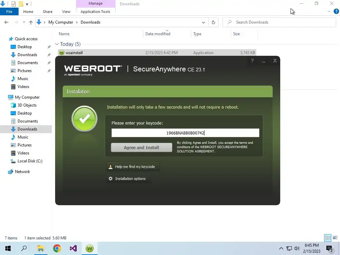Select Quick access in sidebar
Image resolution: width=340 pixels, height=255 pixels.
point(26,39)
